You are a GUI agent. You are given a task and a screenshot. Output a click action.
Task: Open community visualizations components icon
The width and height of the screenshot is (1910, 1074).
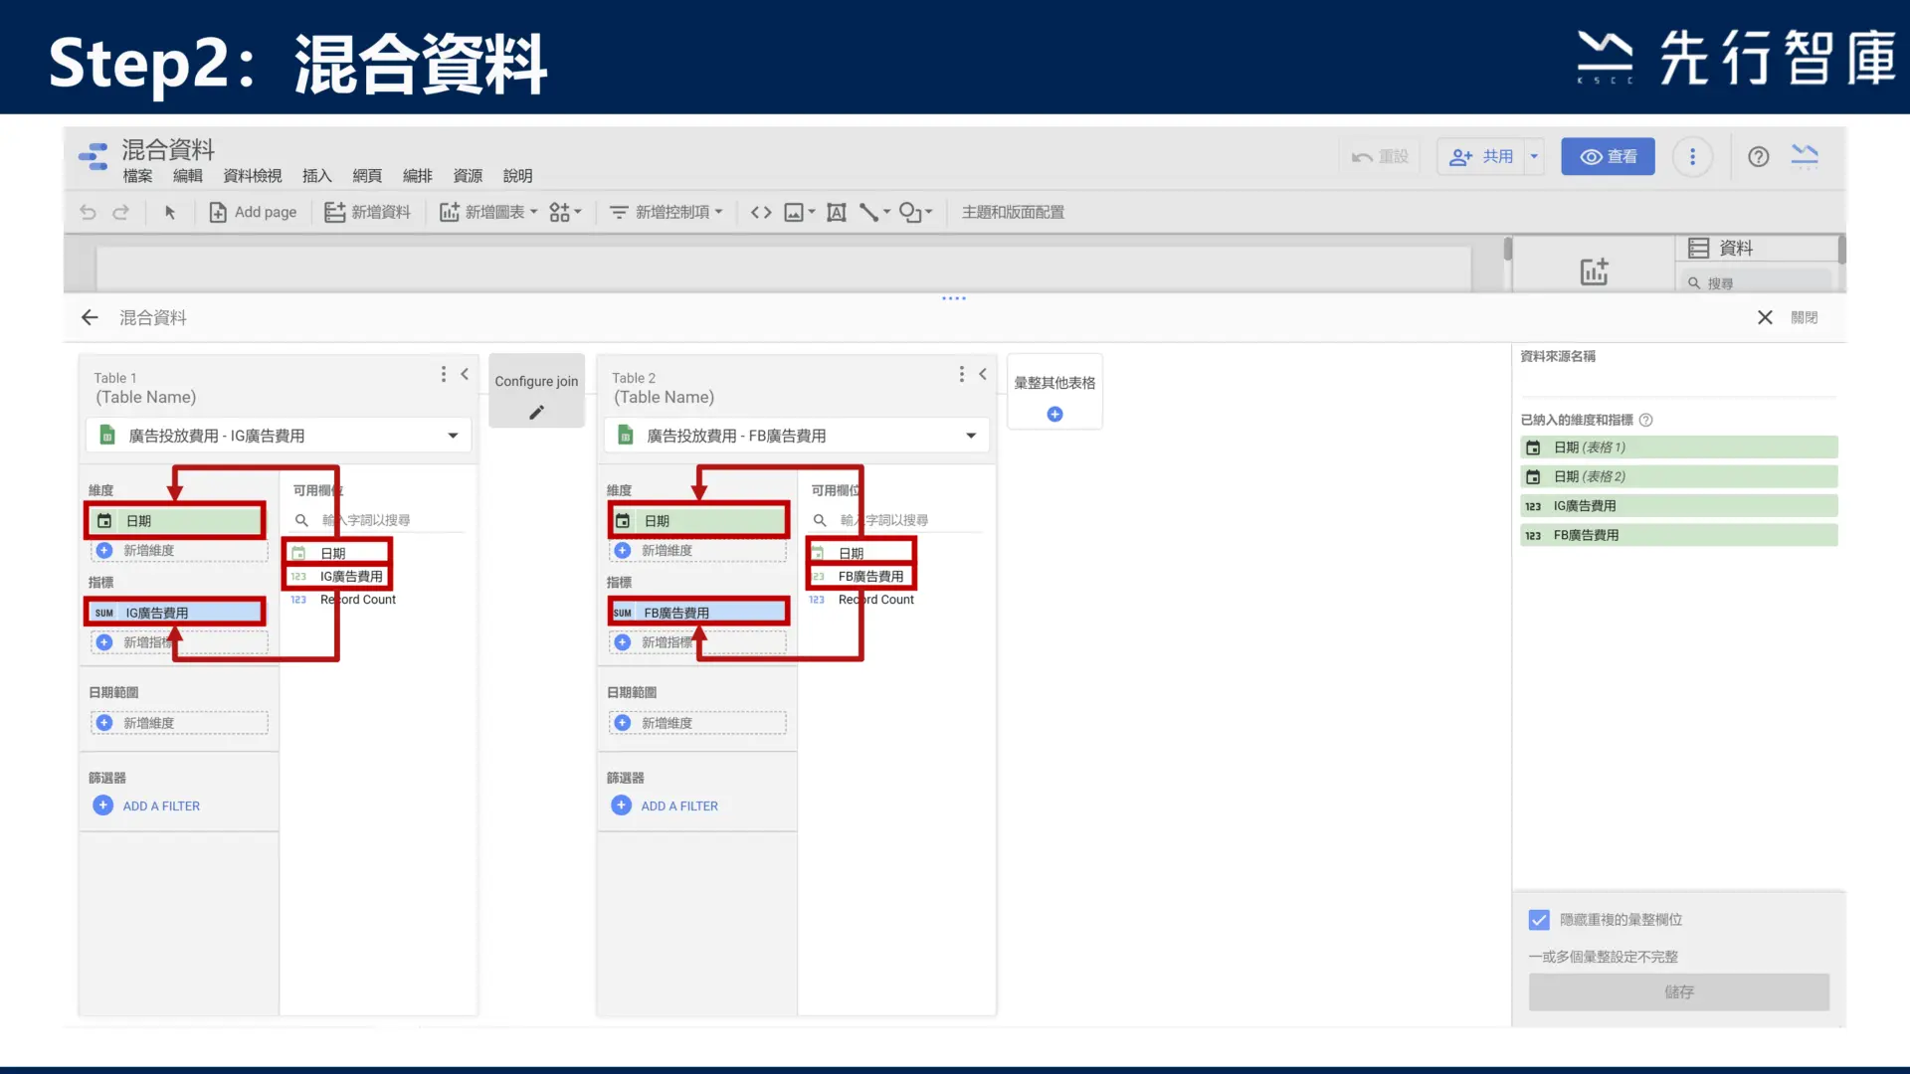(x=565, y=212)
